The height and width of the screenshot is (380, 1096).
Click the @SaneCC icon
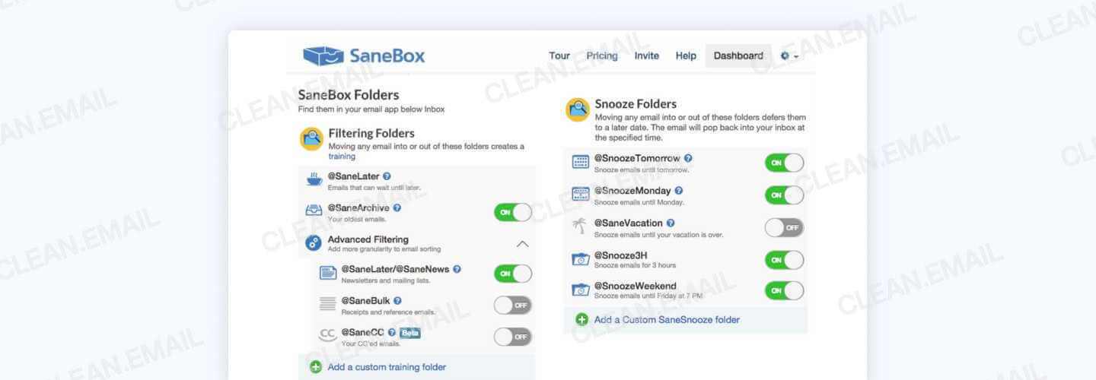[x=328, y=336]
